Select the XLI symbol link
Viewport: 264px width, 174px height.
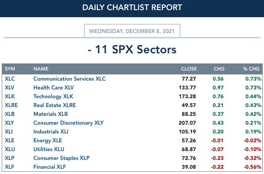point(9,132)
